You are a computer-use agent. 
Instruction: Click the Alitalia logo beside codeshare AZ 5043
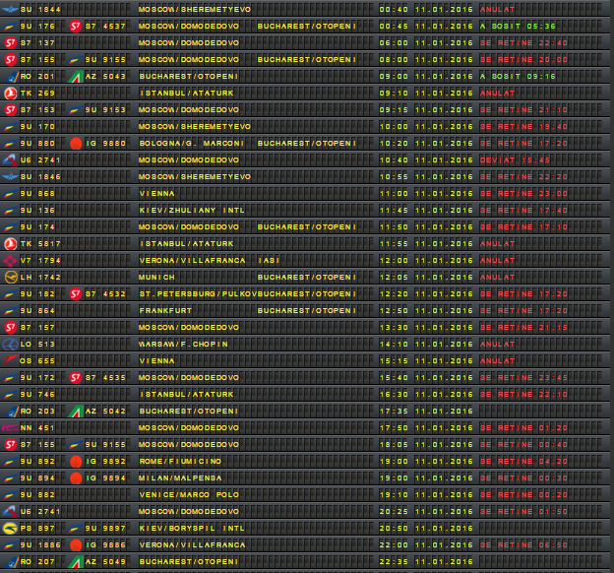pyautogui.click(x=75, y=76)
